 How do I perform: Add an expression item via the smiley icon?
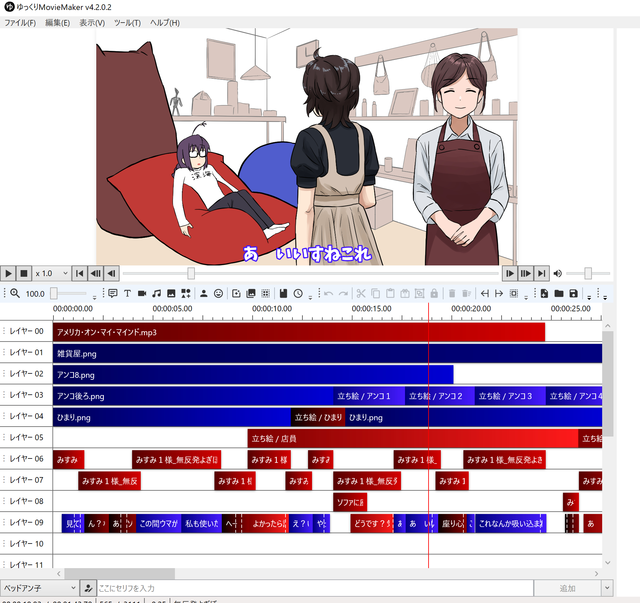pyautogui.click(x=218, y=293)
